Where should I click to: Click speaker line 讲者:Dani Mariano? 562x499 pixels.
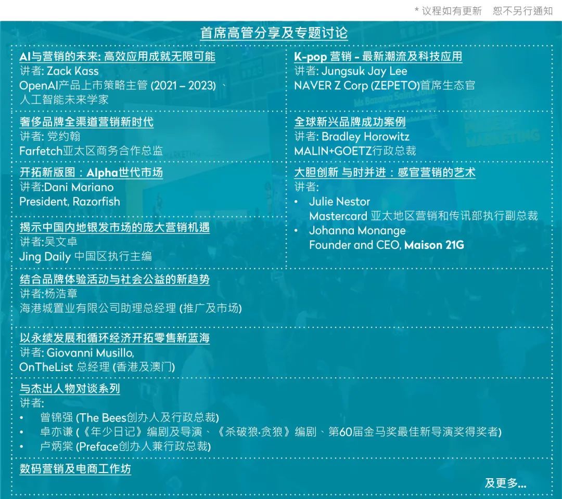click(67, 187)
